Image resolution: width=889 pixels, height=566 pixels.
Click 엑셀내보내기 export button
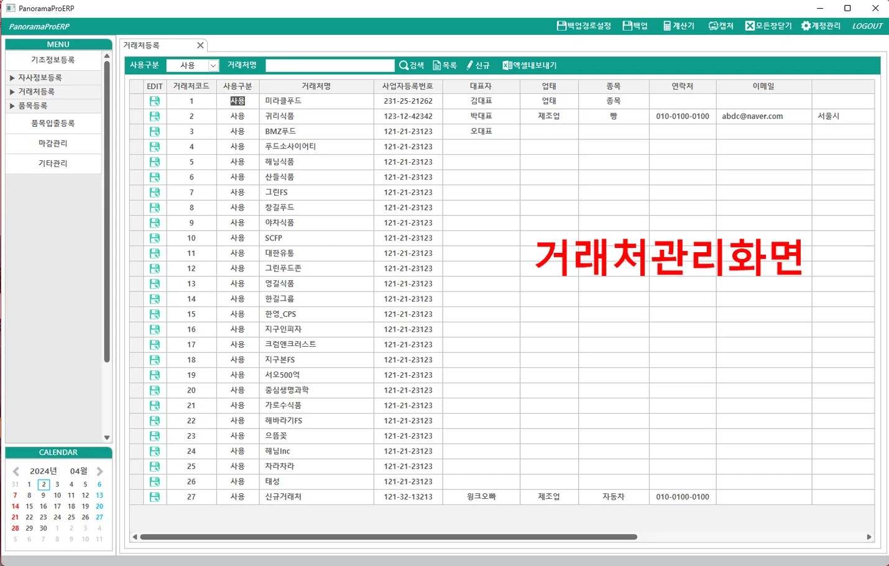click(x=530, y=65)
